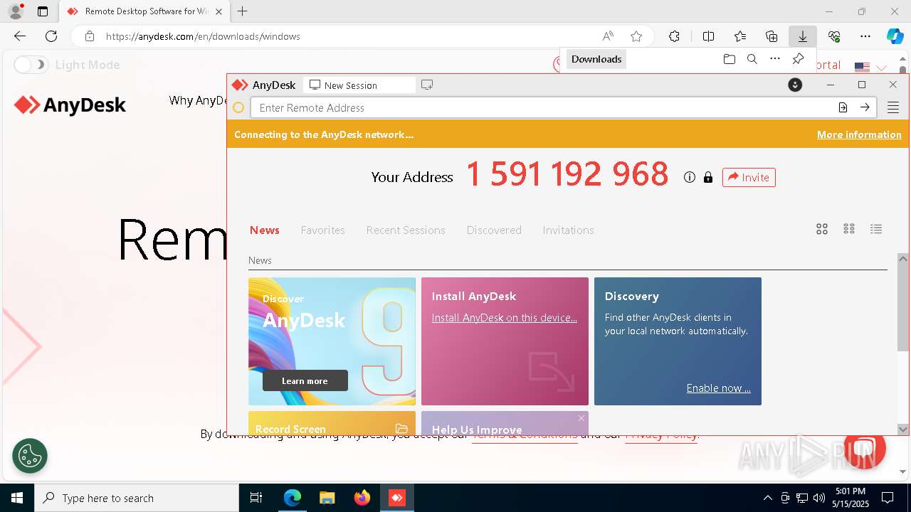
Task: Open Edge favorites list
Action: 740,36
